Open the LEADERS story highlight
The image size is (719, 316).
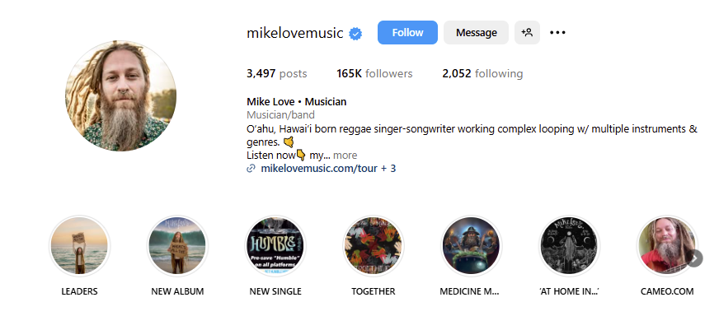[79, 246]
